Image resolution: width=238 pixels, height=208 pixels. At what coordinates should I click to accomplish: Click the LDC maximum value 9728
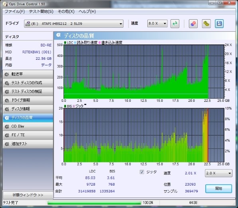point(91,184)
